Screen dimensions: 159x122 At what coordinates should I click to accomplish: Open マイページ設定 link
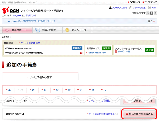(139, 8)
